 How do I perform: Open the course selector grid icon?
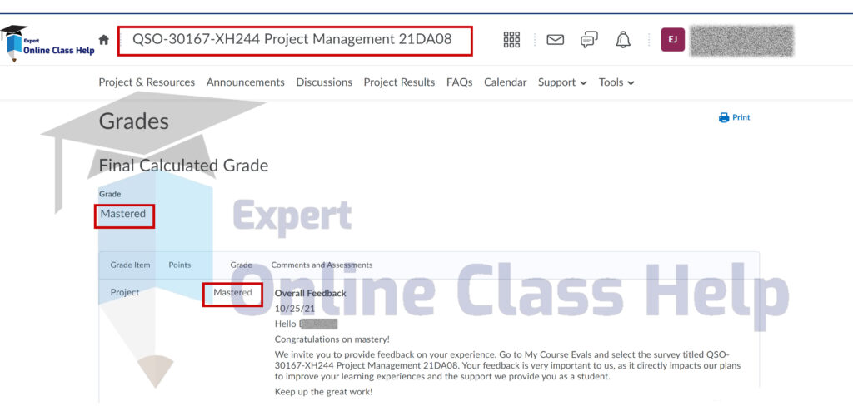click(511, 40)
